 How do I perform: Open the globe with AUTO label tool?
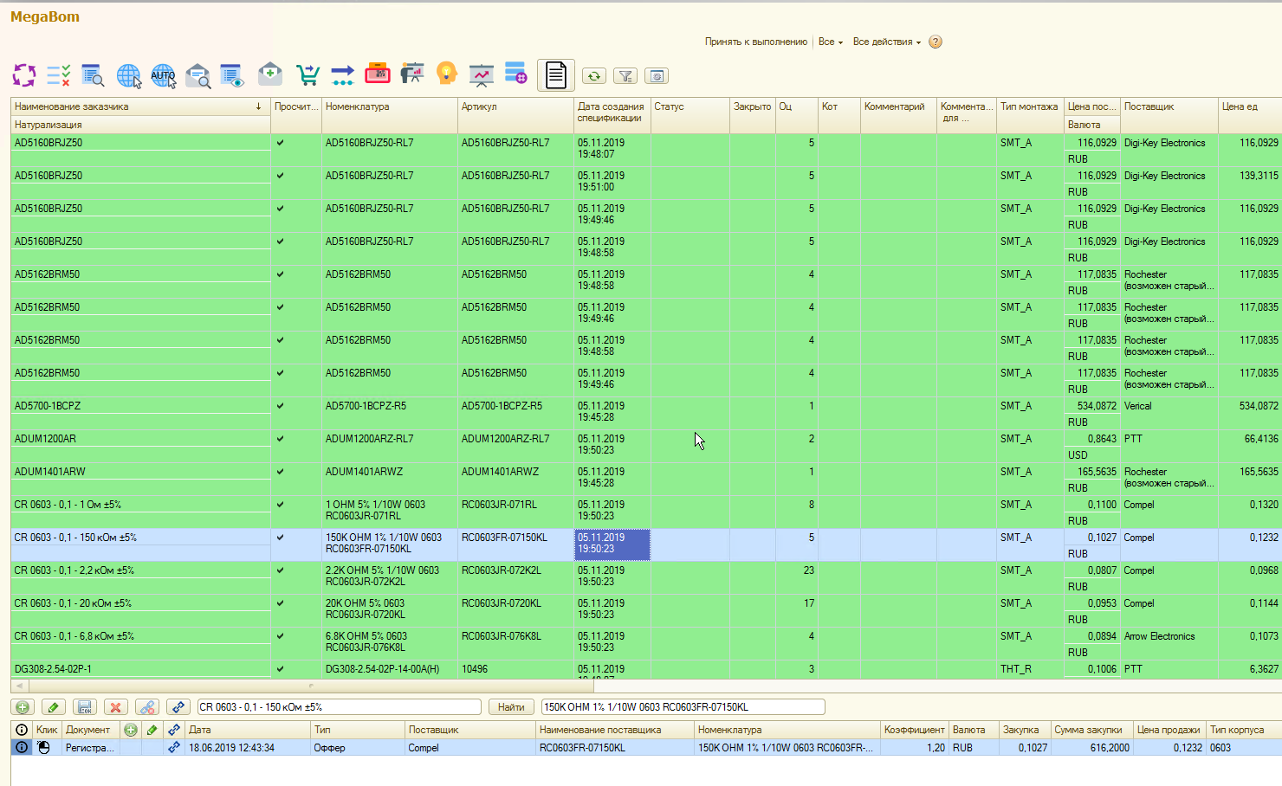(x=163, y=75)
